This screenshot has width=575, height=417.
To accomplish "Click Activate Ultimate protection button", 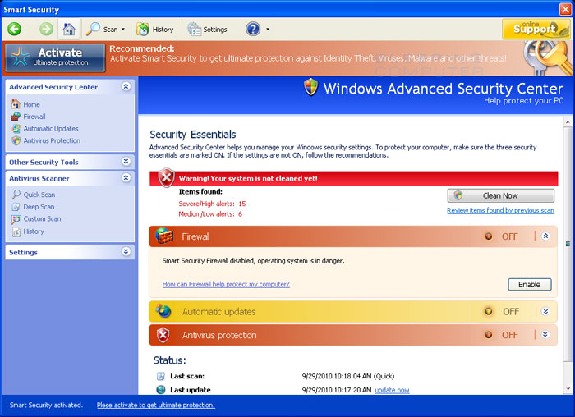I will (55, 57).
